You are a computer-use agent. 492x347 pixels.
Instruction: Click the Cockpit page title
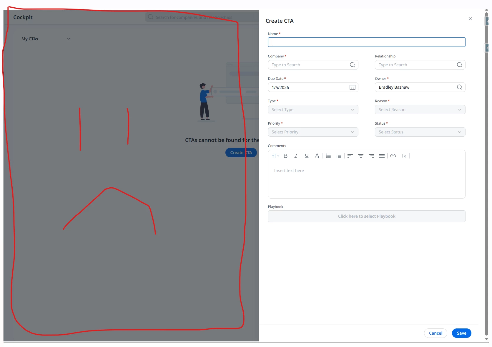pyautogui.click(x=23, y=17)
